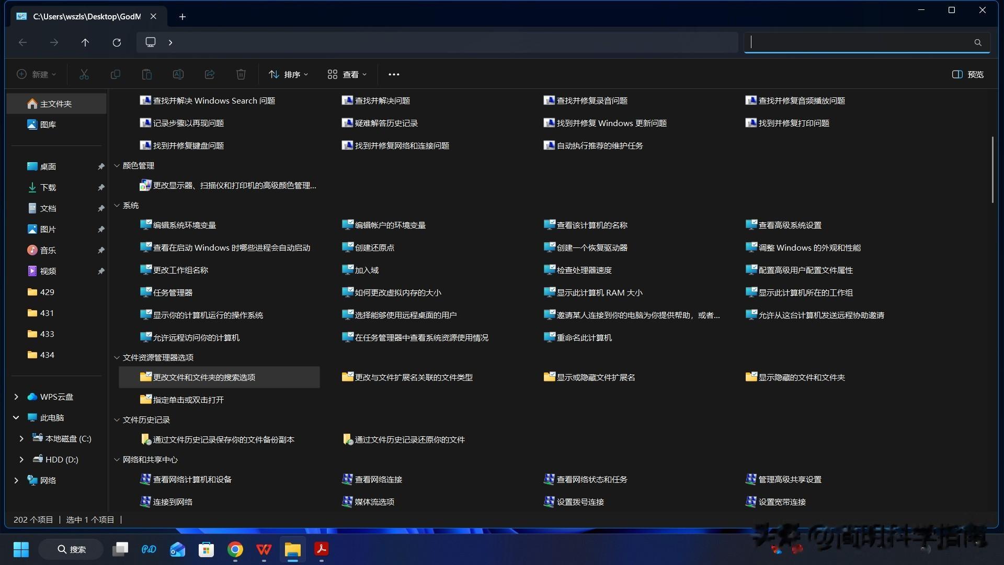Unpin 桌面 using its pin icon

coord(101,166)
